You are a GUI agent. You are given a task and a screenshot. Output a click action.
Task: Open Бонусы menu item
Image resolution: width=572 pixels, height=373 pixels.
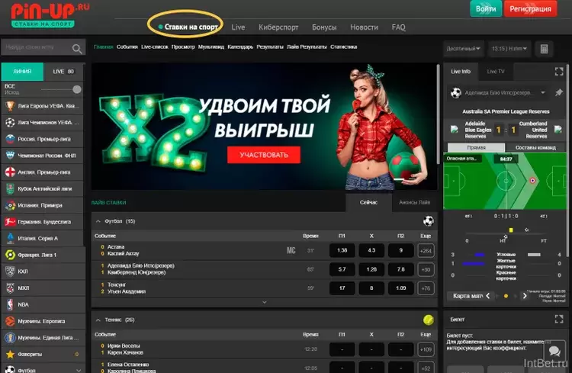(324, 27)
